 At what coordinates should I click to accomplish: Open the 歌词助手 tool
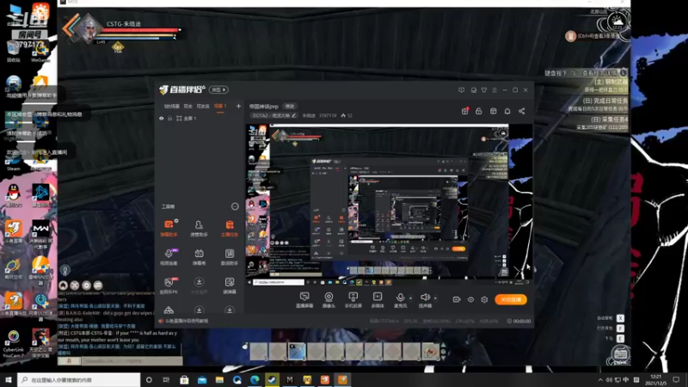point(229,256)
